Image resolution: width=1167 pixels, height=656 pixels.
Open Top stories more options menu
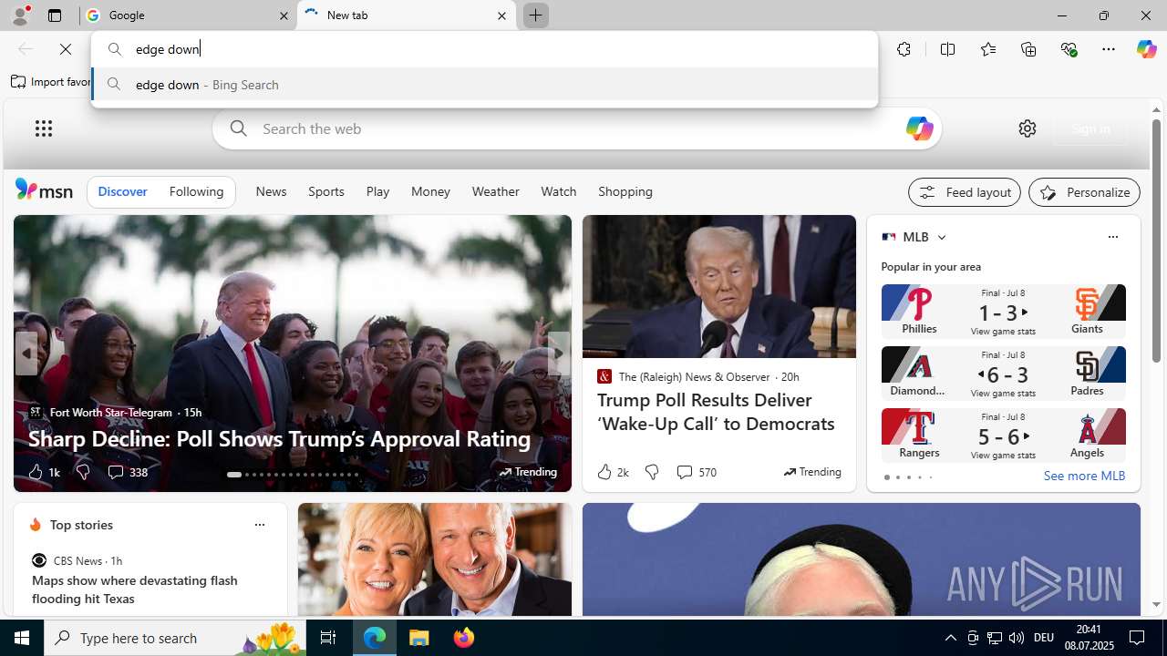pos(259,525)
